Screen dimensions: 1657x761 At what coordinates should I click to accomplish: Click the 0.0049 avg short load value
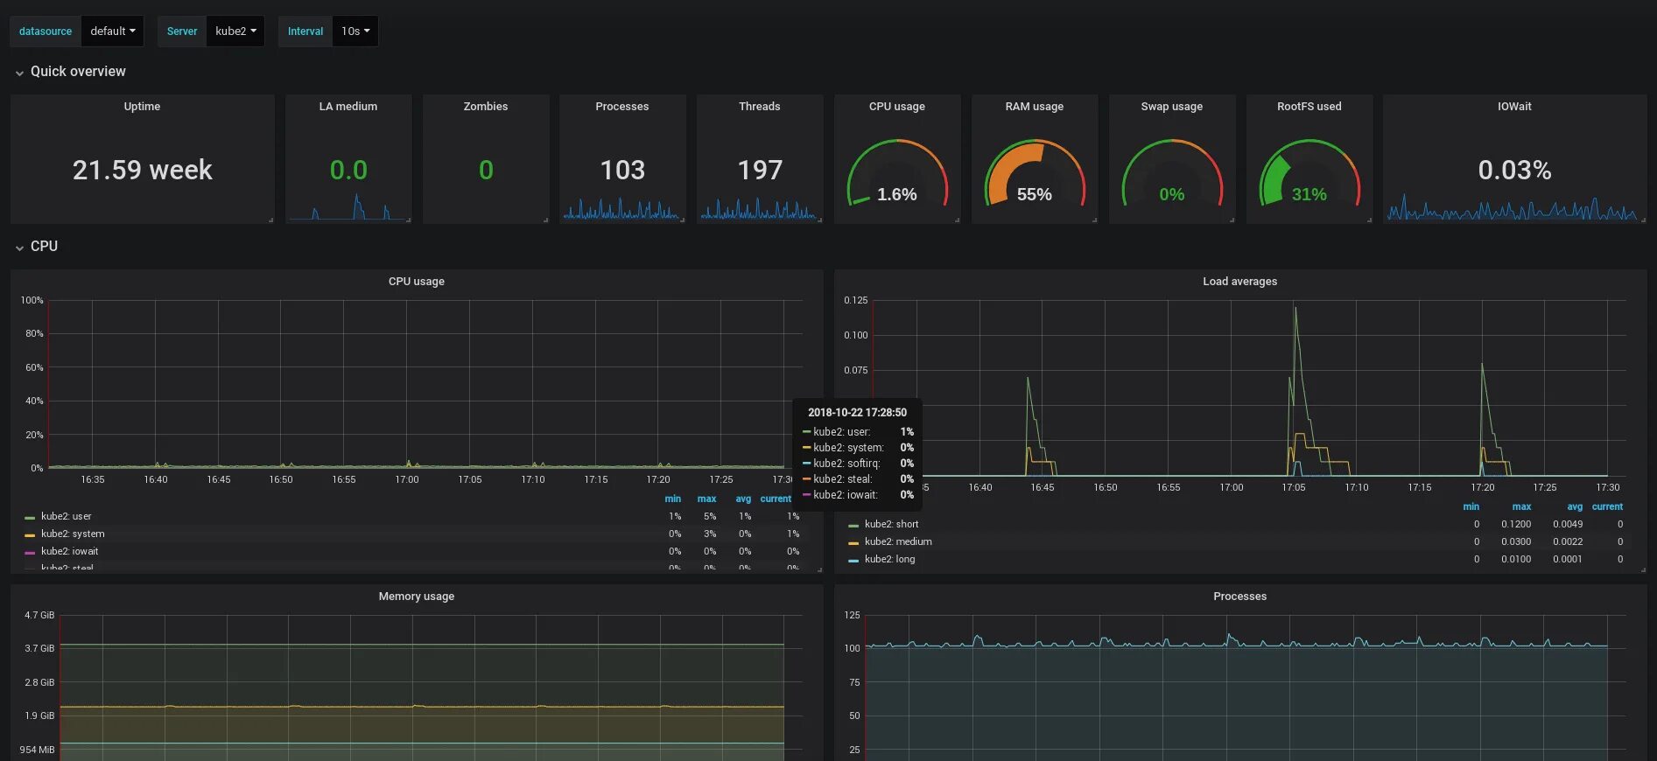1568,525
